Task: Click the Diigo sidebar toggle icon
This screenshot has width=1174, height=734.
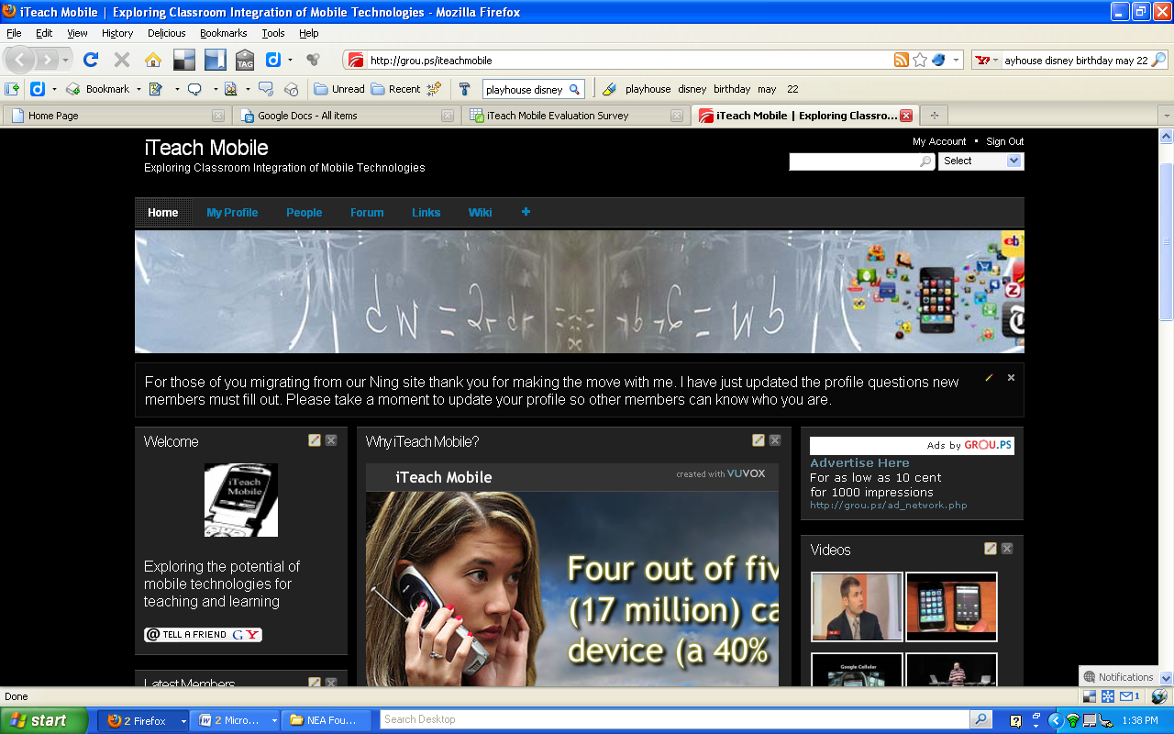Action: (x=12, y=89)
